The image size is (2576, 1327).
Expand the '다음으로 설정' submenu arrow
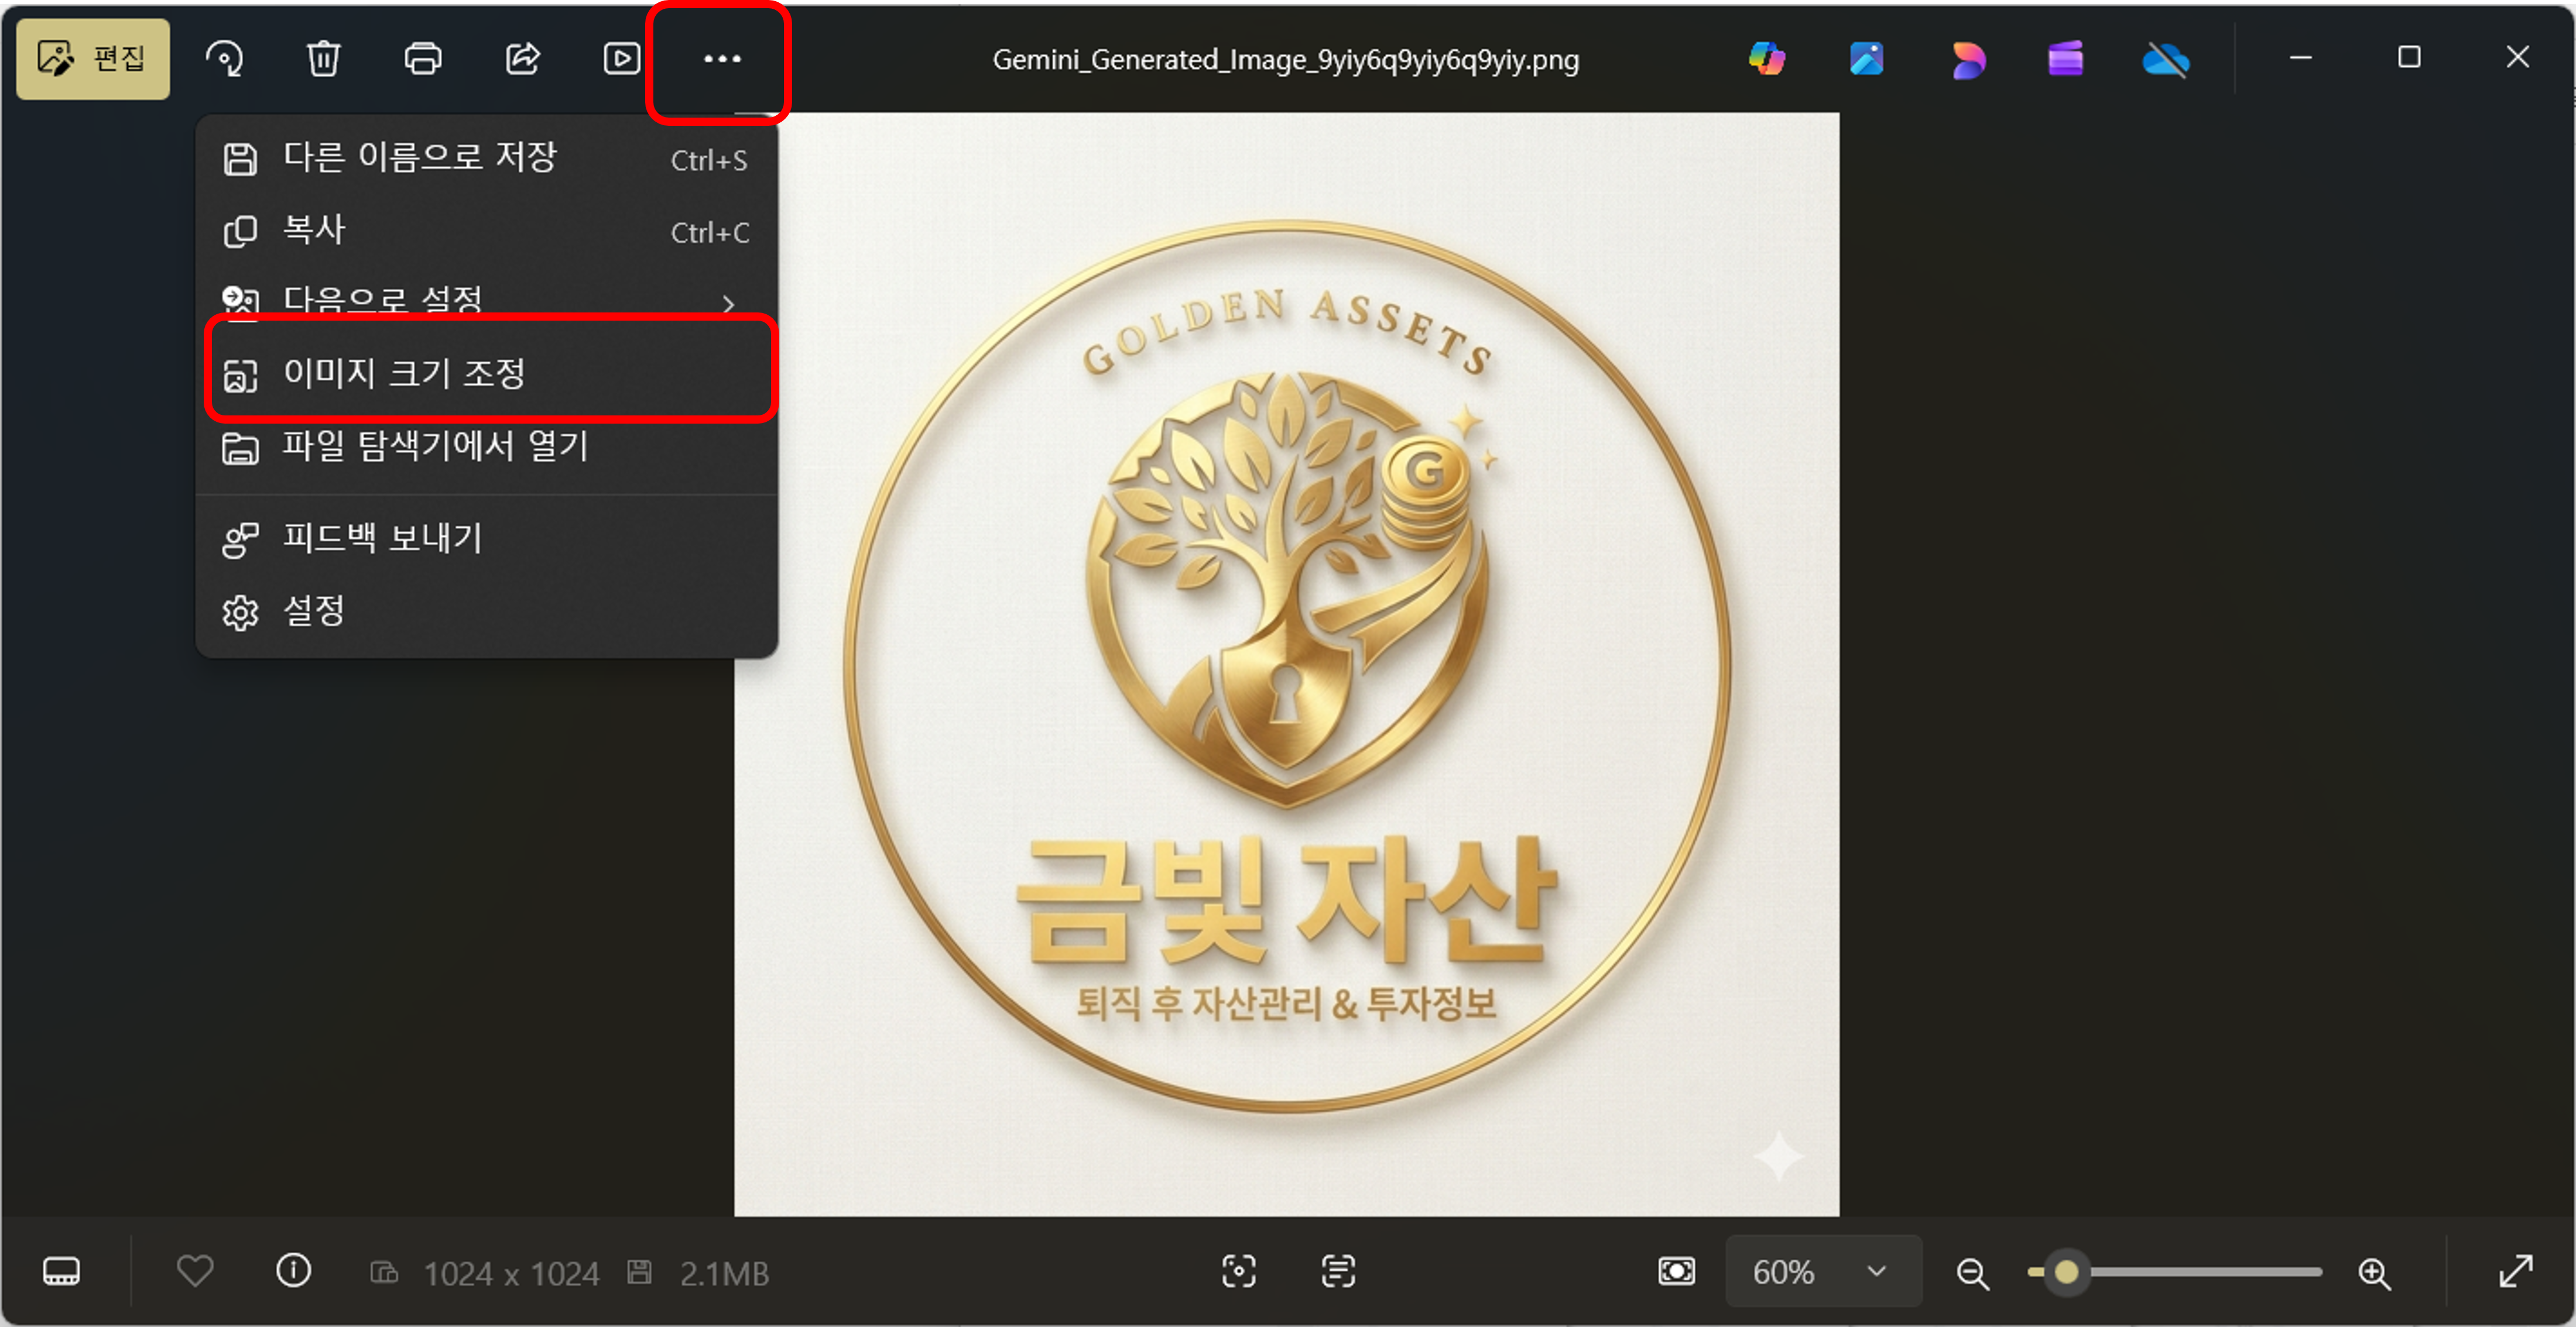point(728,302)
